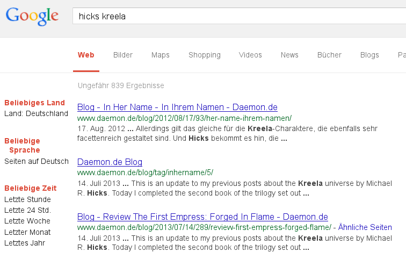Switch to the News tab

click(x=289, y=55)
